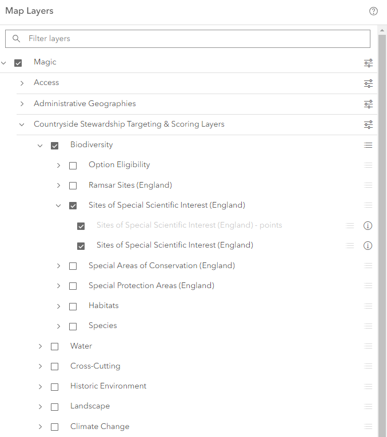
Task: Click Special Areas of Conservation legend icon
Action: click(368, 266)
